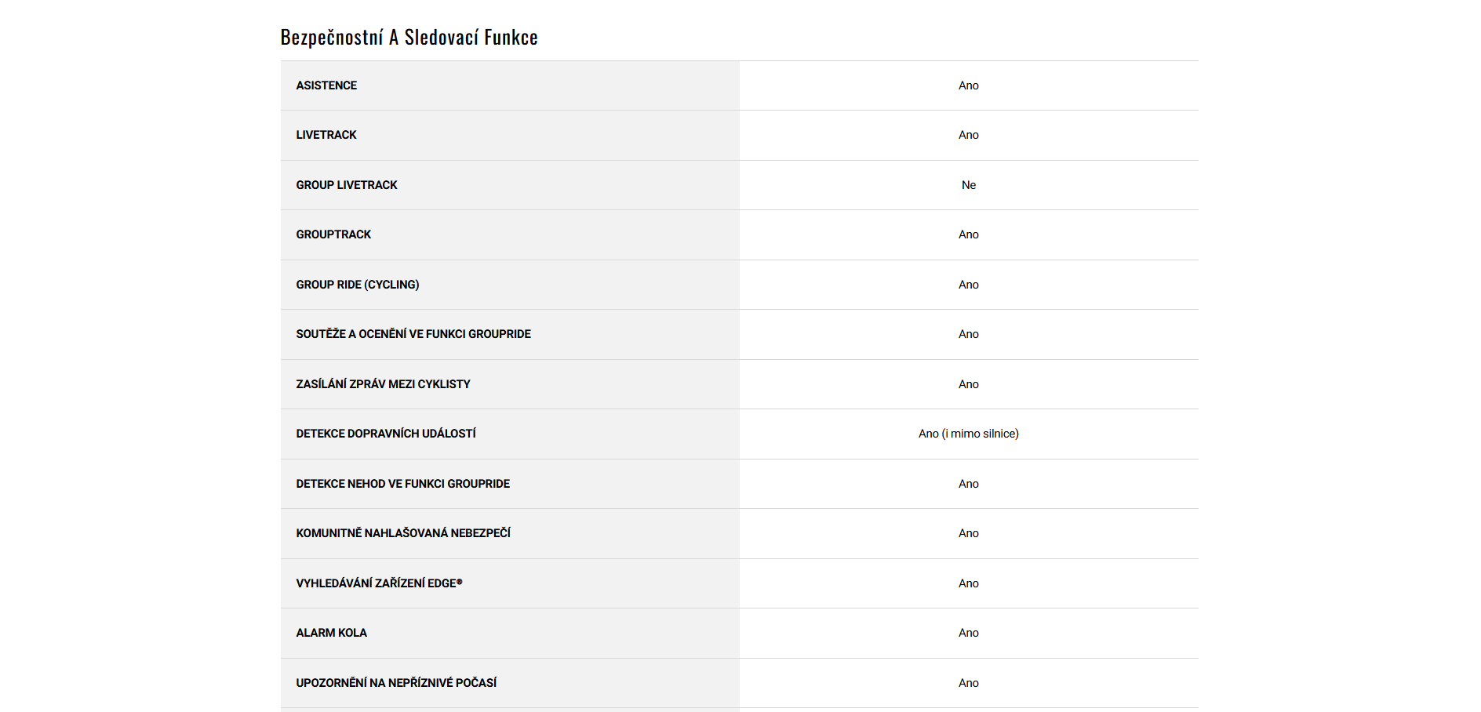Screen dimensions: 1481x712
Task: Click the "Ano (i mimo silnice)" value
Action: click(969, 434)
